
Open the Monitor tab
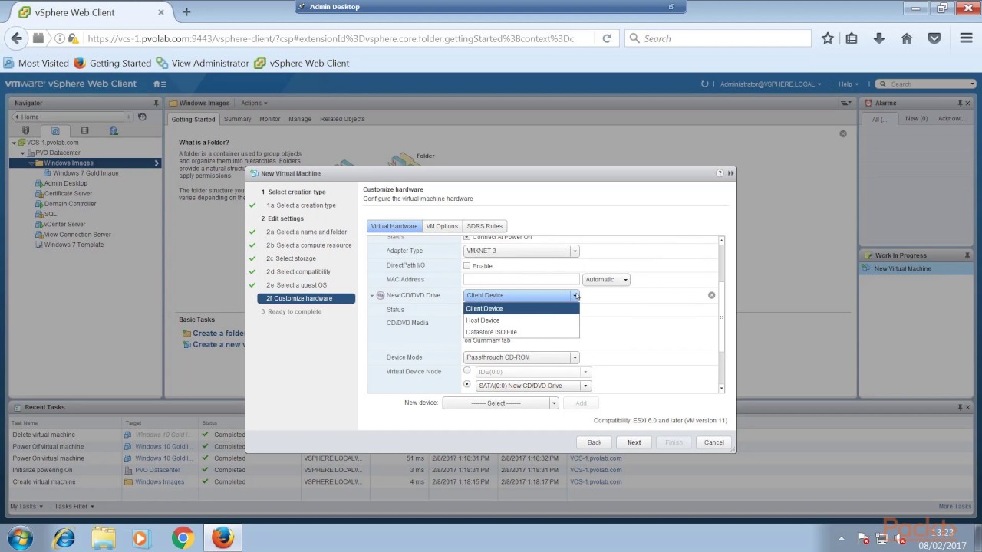click(269, 119)
